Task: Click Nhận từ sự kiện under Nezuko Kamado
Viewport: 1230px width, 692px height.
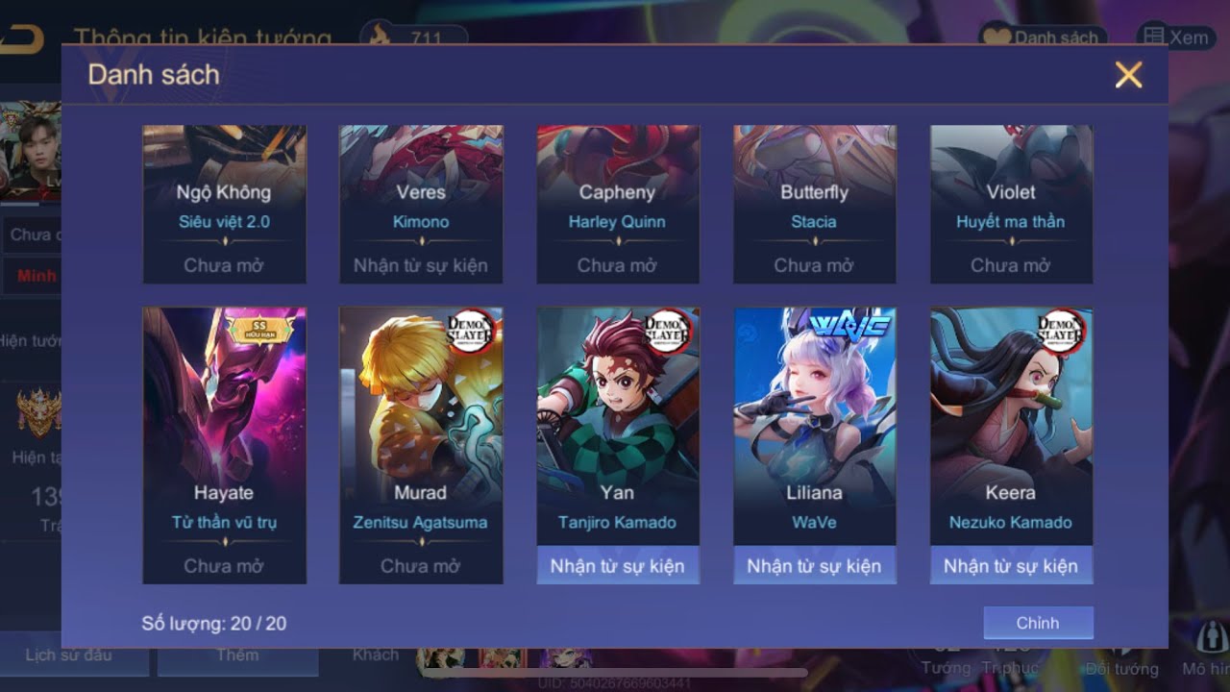Action: click(1011, 565)
